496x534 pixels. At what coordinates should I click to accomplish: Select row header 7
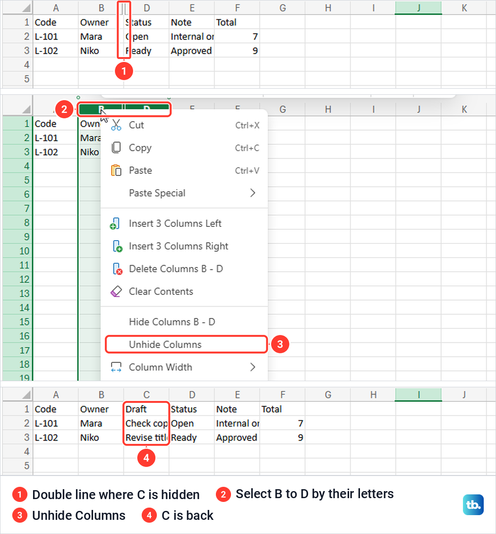[x=18, y=209]
